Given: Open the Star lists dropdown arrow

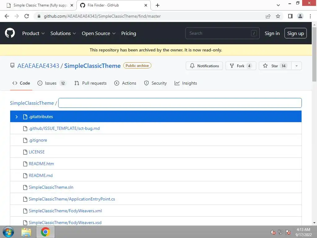Looking at the screenshot, I should [296, 66].
